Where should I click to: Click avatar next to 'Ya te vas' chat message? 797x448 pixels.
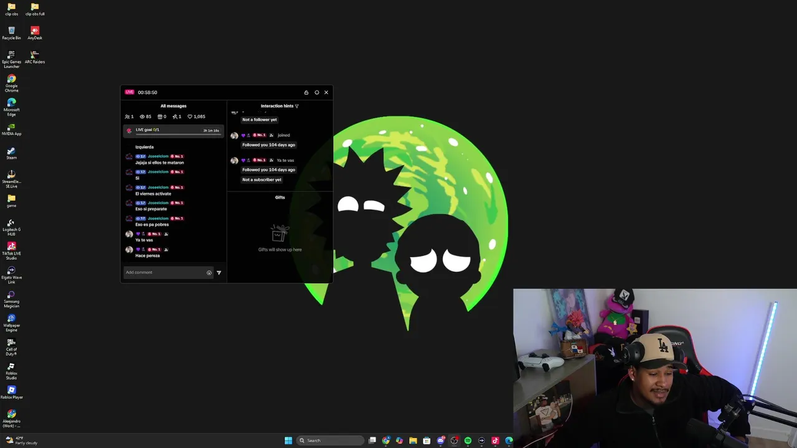(129, 234)
